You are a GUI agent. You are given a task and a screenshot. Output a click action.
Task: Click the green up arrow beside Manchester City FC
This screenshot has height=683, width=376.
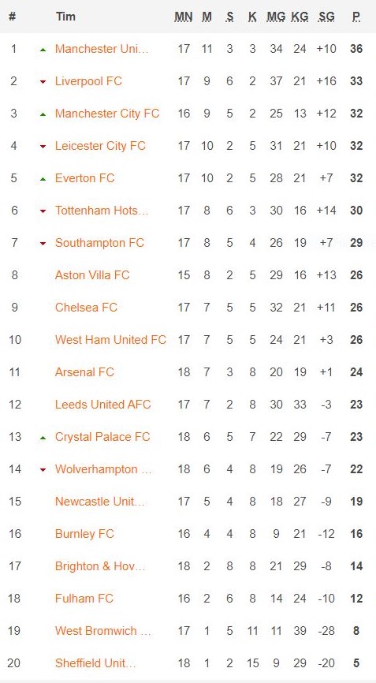coord(43,114)
